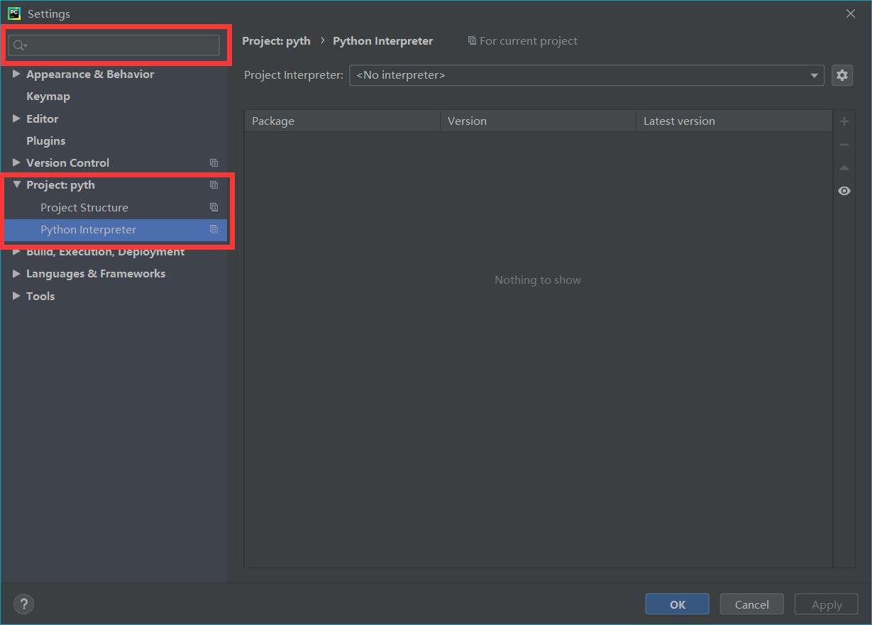Click the OK button
Viewport: 872px width, 625px height.
point(677,604)
